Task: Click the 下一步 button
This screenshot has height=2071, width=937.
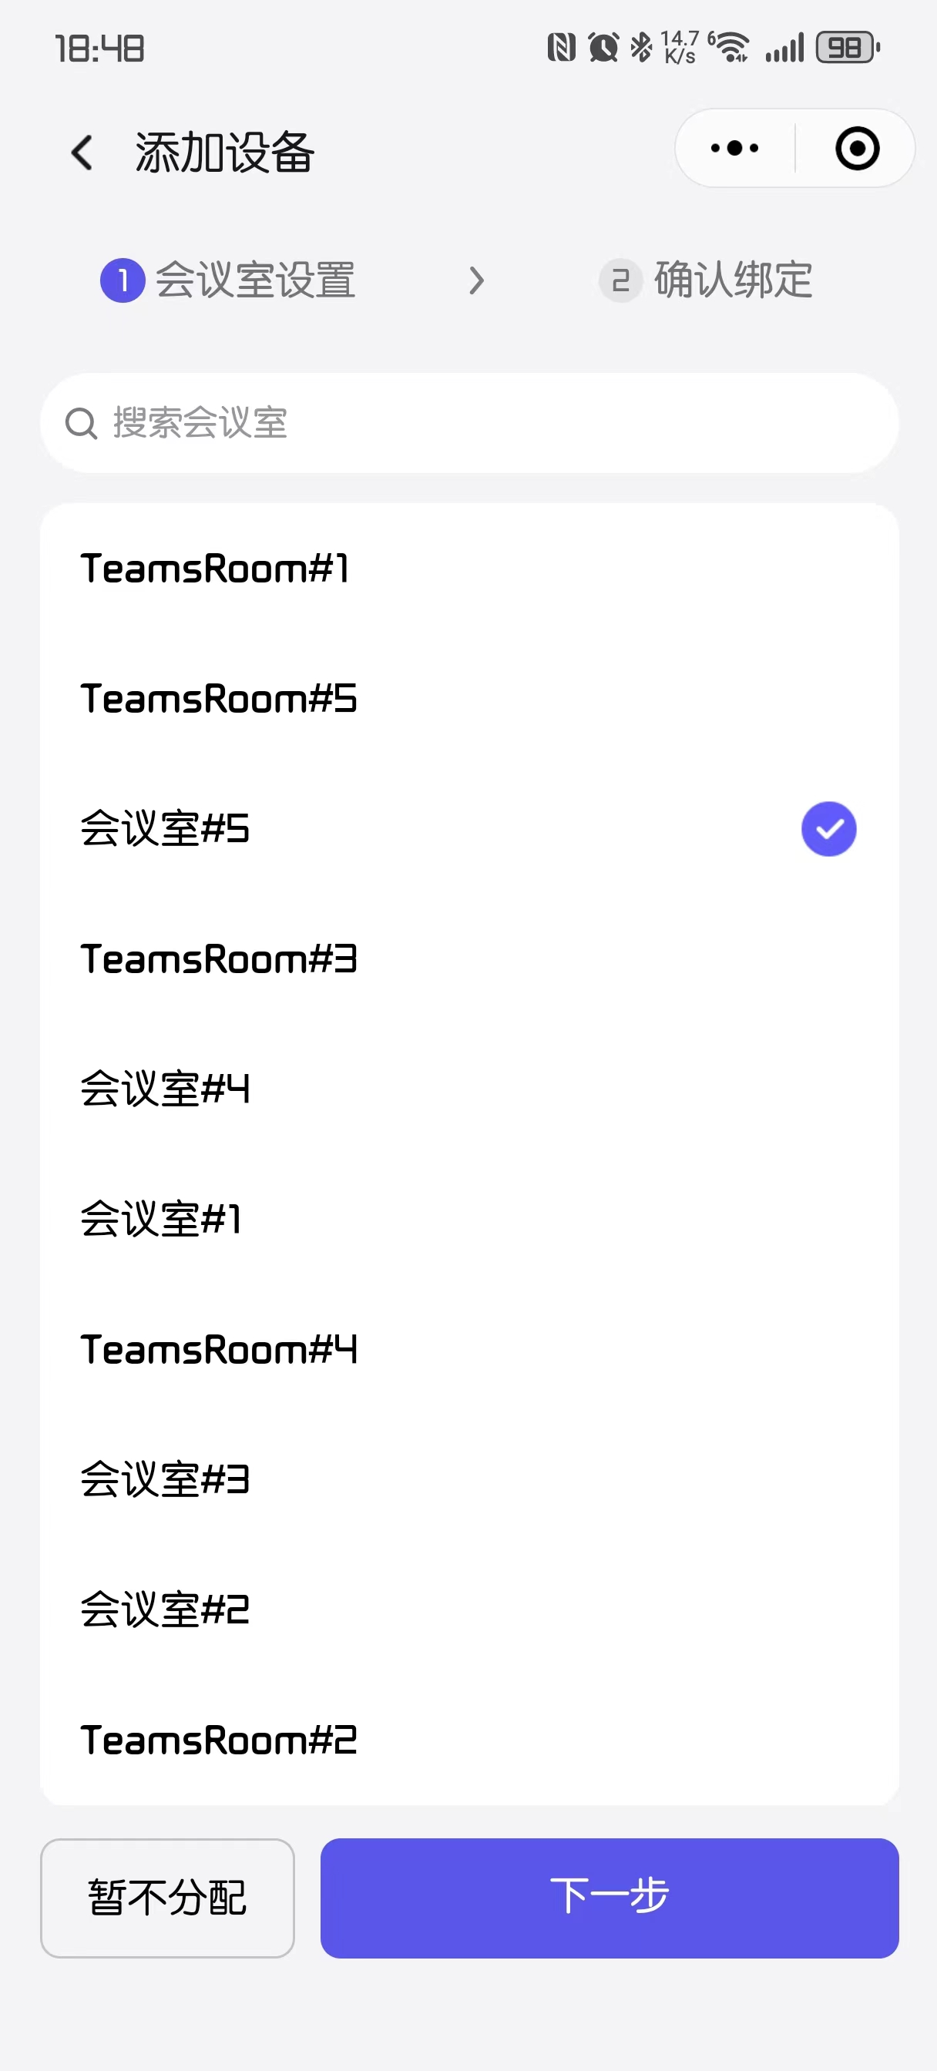Action: point(609,1898)
